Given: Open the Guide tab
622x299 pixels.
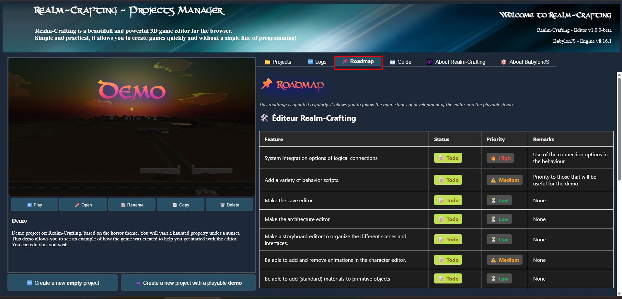Looking at the screenshot, I should click(x=401, y=62).
